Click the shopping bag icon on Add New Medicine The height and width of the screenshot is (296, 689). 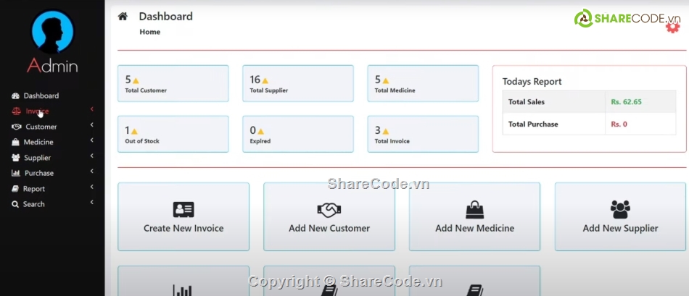(474, 209)
